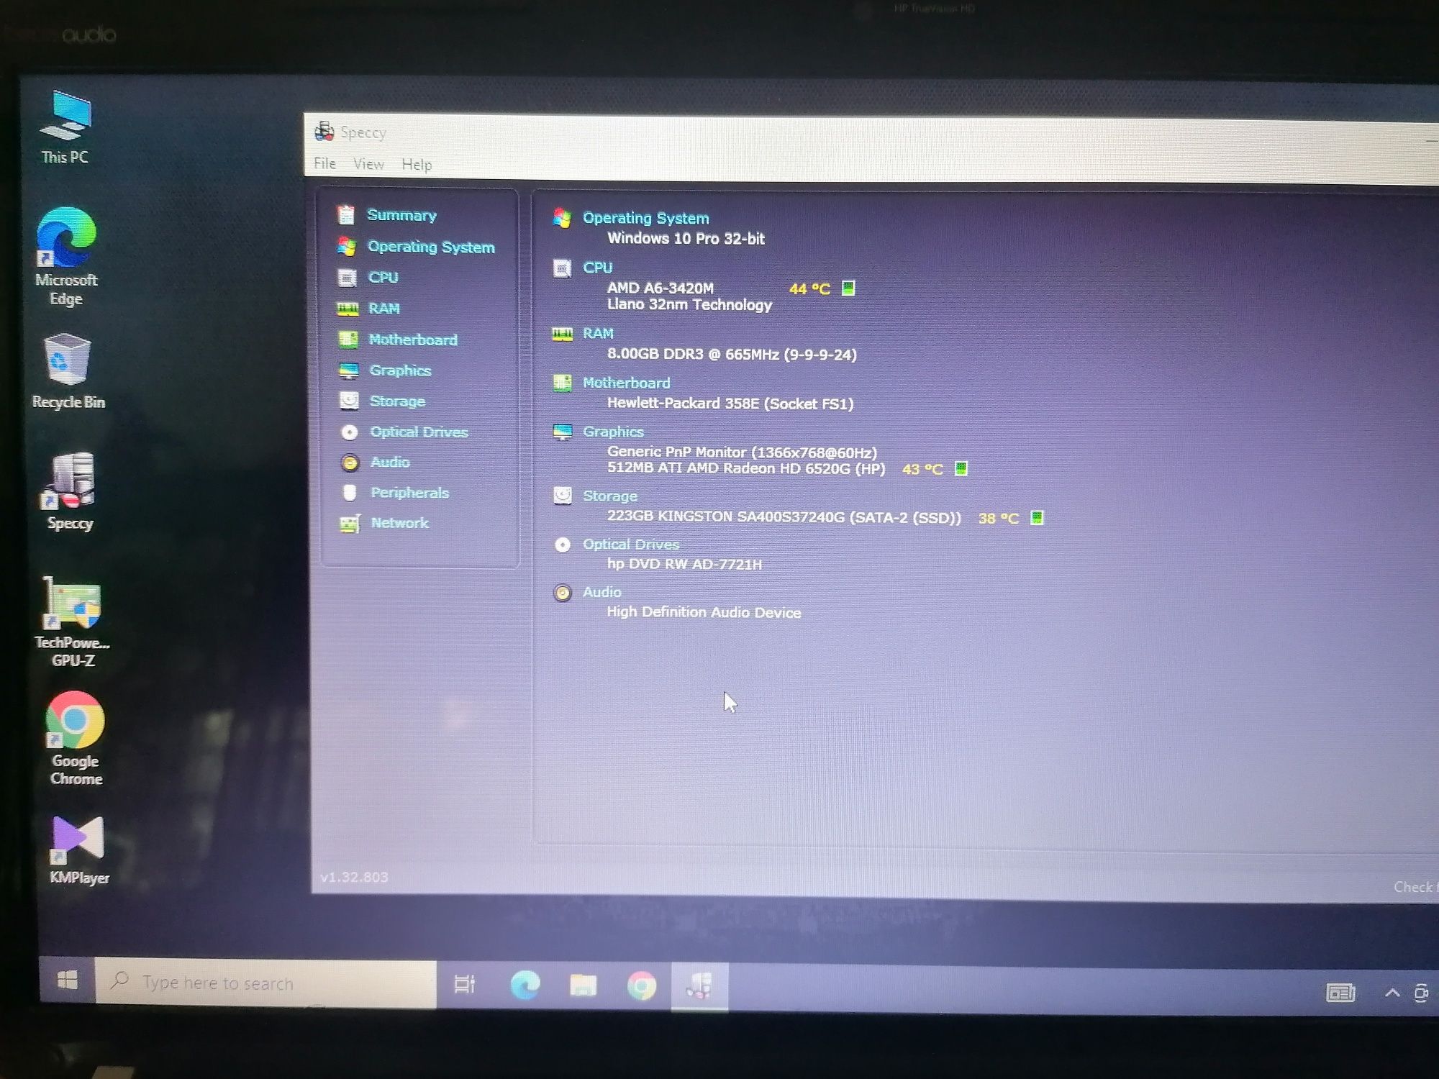Select the Audio tab in Speccy sidebar

coord(391,461)
